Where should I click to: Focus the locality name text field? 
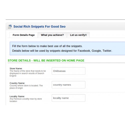pos(68,98)
